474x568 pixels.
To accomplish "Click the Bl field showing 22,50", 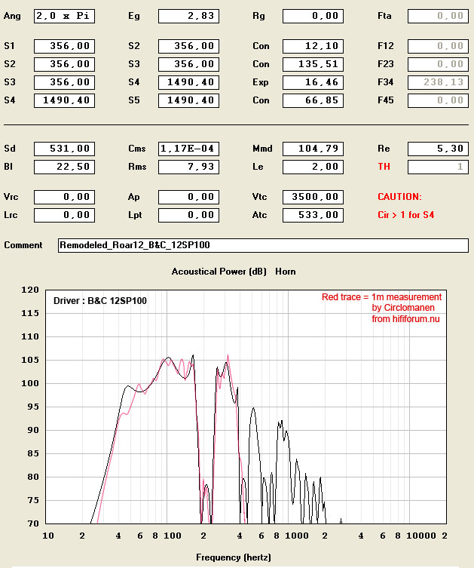I will pyautogui.click(x=64, y=167).
